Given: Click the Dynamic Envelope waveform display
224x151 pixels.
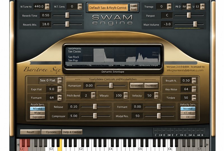Looking at the screenshot, I should click(x=113, y=57).
